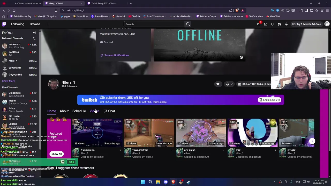The width and height of the screenshot is (331, 186).
Task: Open the zackrawrr followed channel
Action: pyautogui.click(x=20, y=46)
